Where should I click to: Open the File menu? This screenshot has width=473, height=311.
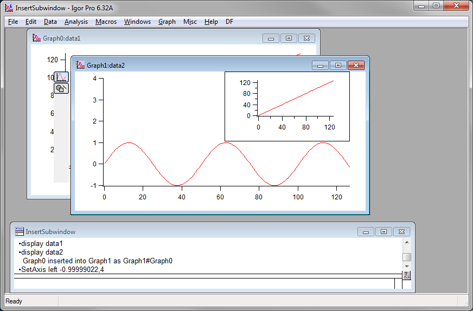point(13,22)
